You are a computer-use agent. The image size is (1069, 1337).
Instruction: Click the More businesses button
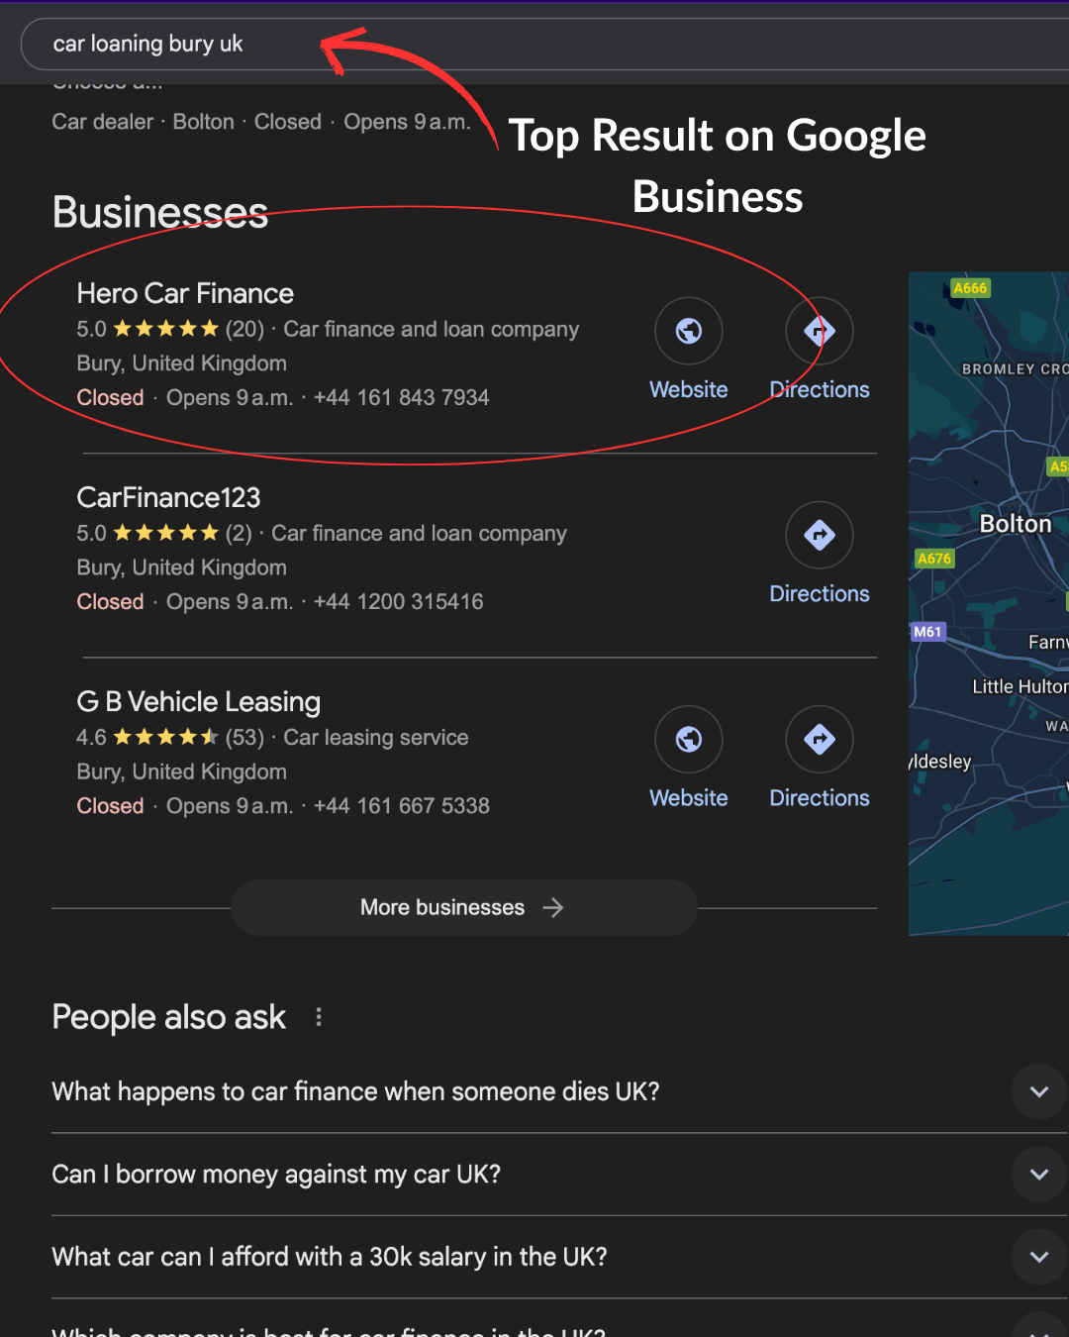tap(463, 907)
